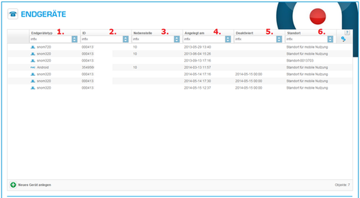Viewport: 360px width, 198px height.
Task: Sort by the ID column header
Action: pyautogui.click(x=84, y=33)
